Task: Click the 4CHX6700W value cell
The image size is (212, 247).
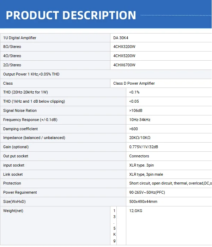Action: tap(161, 65)
